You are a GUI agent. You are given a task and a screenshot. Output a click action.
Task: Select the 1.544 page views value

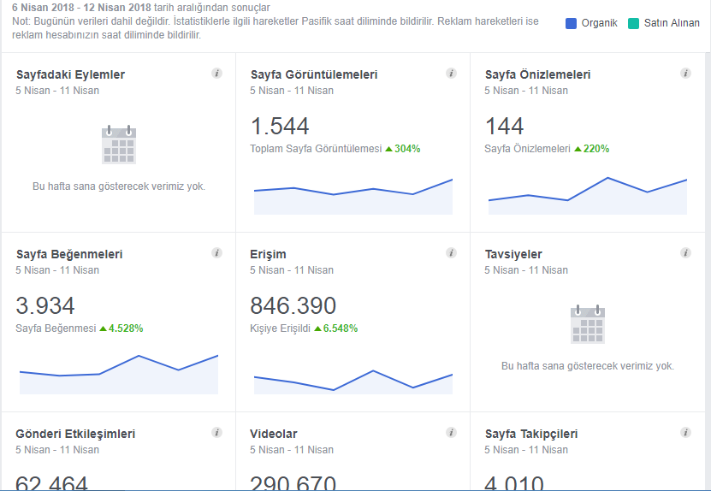click(x=280, y=126)
